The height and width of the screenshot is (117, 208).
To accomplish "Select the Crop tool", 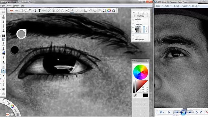I will pyautogui.click(x=30, y=10).
